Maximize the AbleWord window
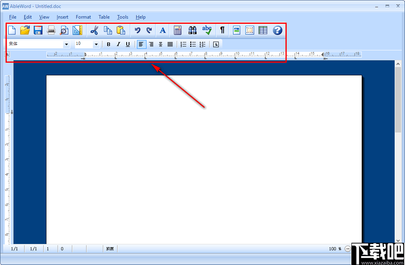 [x=387, y=6]
